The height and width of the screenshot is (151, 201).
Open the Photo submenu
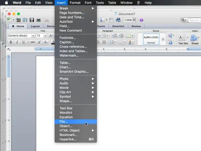pyautogui.click(x=76, y=79)
